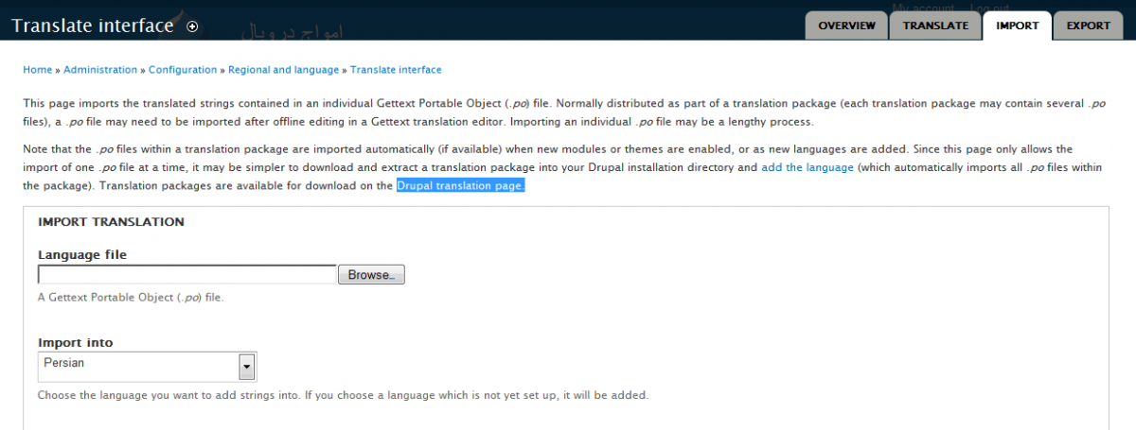The height and width of the screenshot is (430, 1136).
Task: Click the add-to-shortcuts plus icon
Action: click(x=192, y=26)
